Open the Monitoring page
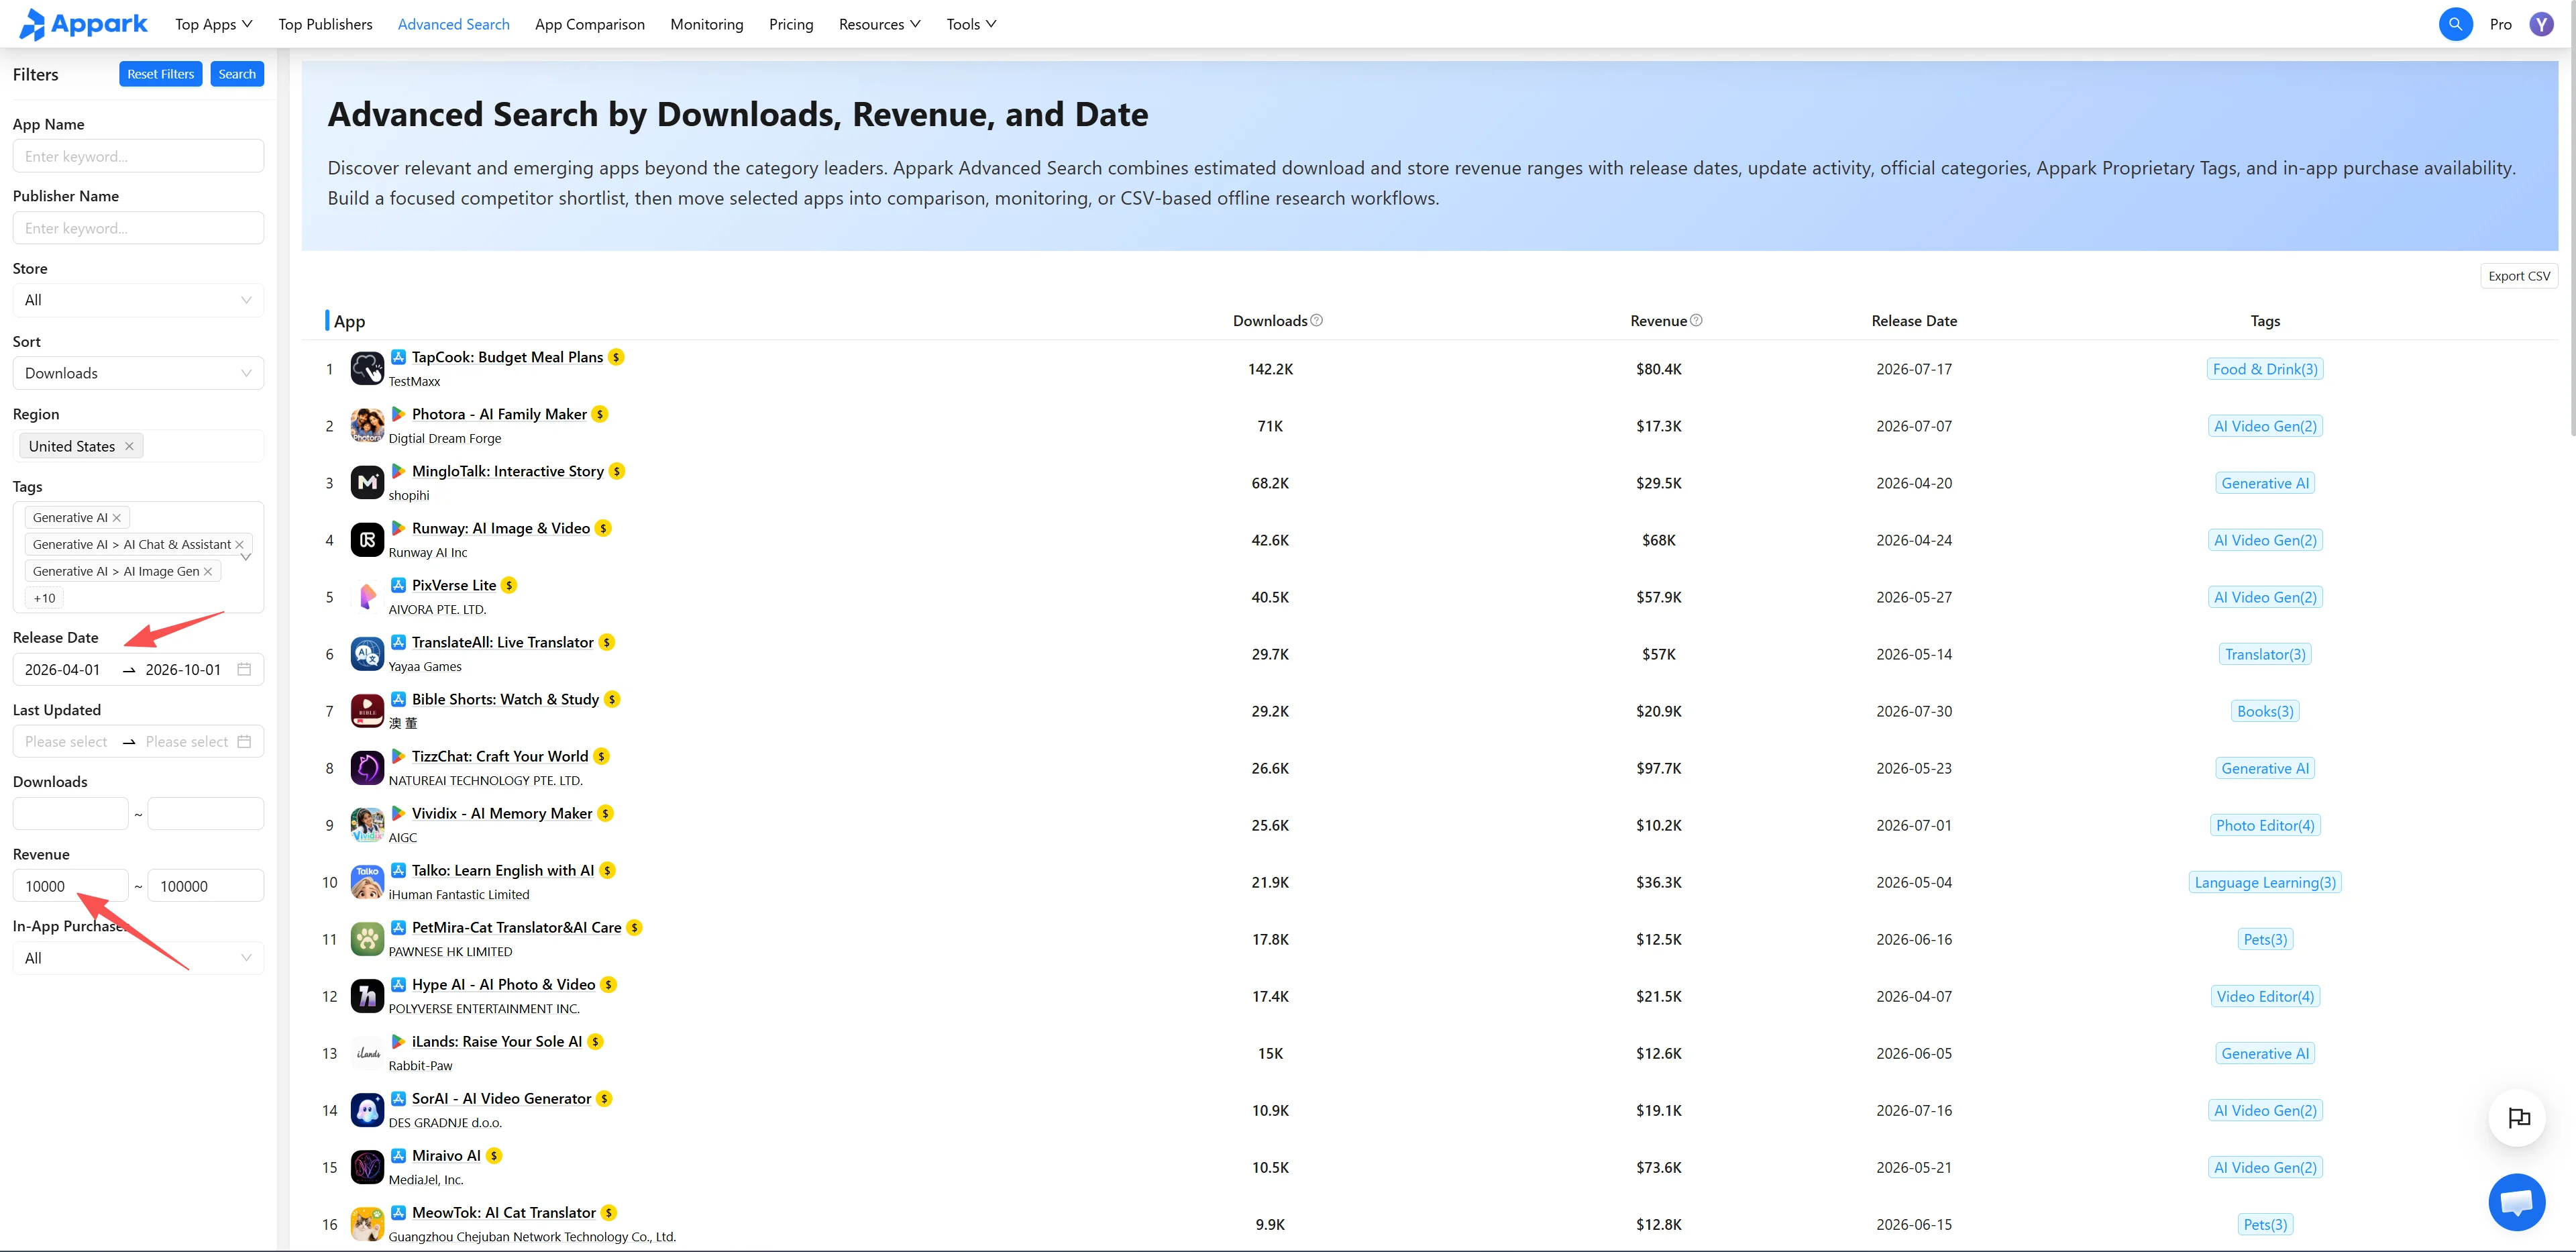The width and height of the screenshot is (2576, 1252). click(x=707, y=24)
